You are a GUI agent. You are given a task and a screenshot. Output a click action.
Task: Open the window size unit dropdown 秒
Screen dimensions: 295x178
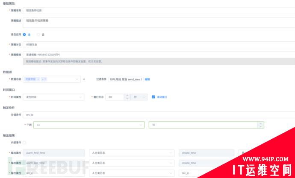pyautogui.click(x=139, y=97)
